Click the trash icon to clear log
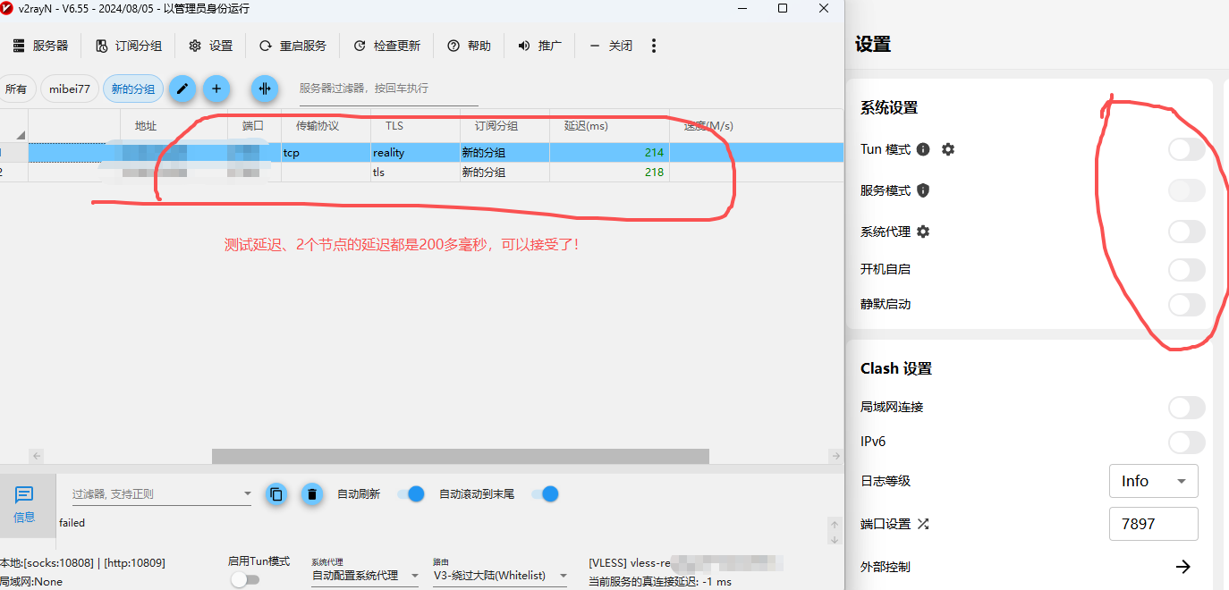 coord(311,493)
